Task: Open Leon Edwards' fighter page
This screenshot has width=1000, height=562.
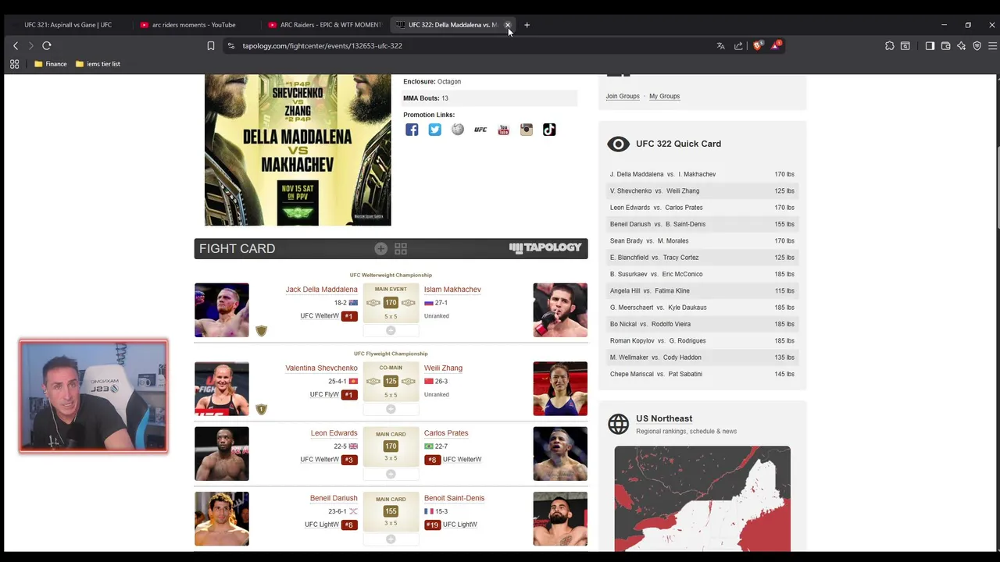Action: 334,433
